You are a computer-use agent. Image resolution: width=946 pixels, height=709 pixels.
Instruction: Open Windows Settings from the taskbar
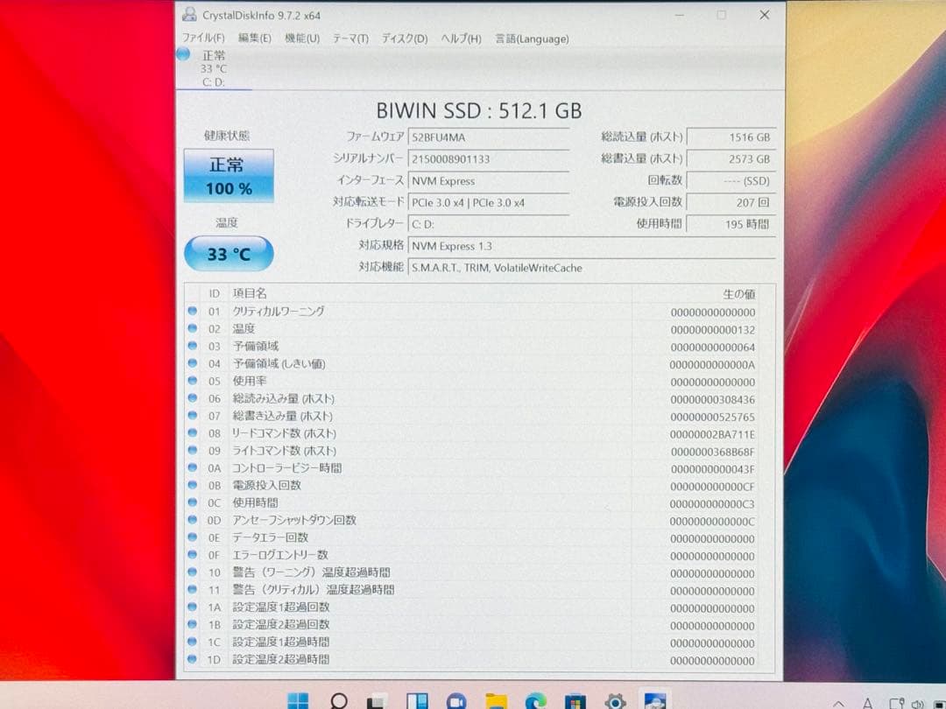pyautogui.click(x=613, y=700)
